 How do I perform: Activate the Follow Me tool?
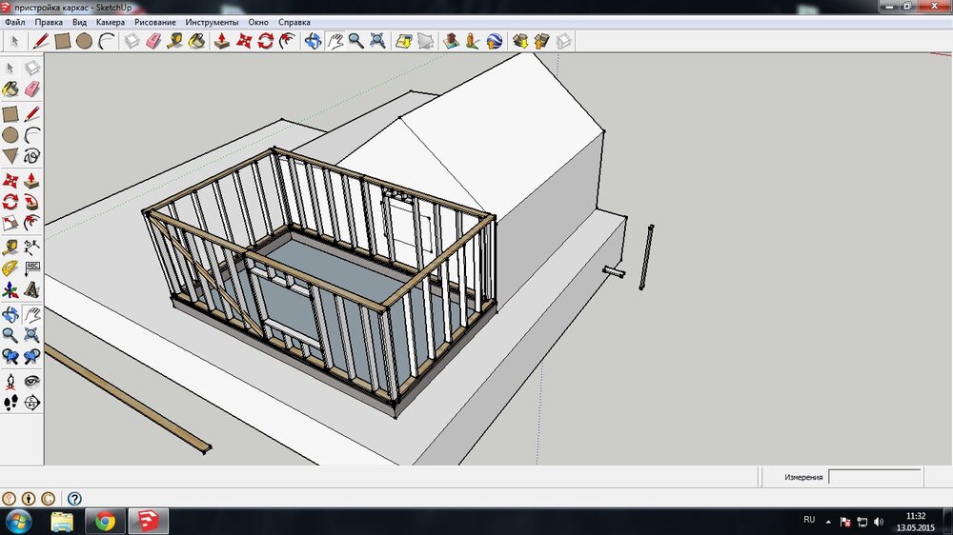click(x=31, y=202)
